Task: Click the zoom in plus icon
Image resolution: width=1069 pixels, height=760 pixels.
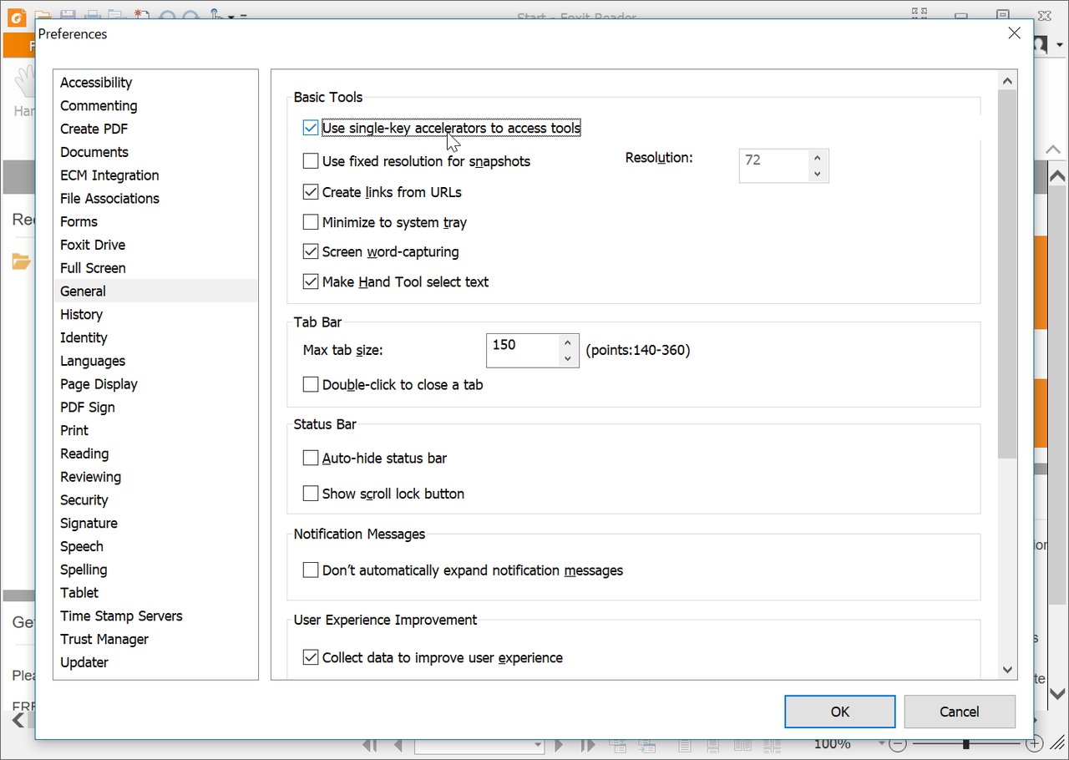Action: click(1035, 743)
